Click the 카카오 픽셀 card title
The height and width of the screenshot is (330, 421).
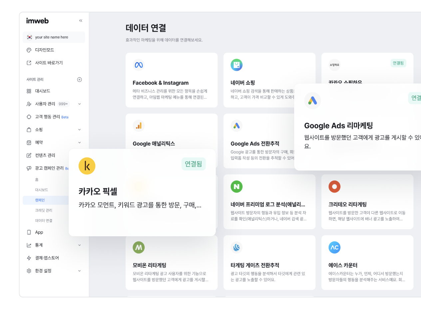click(98, 191)
